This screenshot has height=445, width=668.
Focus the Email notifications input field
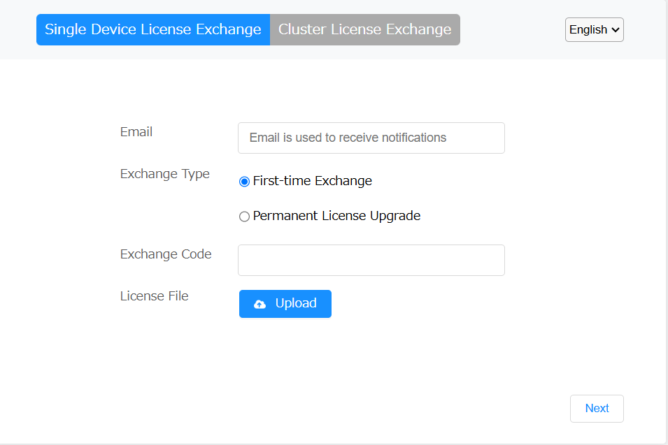pos(371,138)
